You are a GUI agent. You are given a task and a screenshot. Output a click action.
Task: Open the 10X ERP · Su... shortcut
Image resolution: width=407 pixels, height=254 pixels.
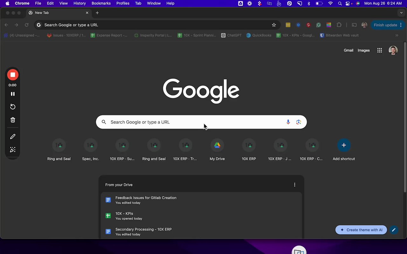pos(122,150)
